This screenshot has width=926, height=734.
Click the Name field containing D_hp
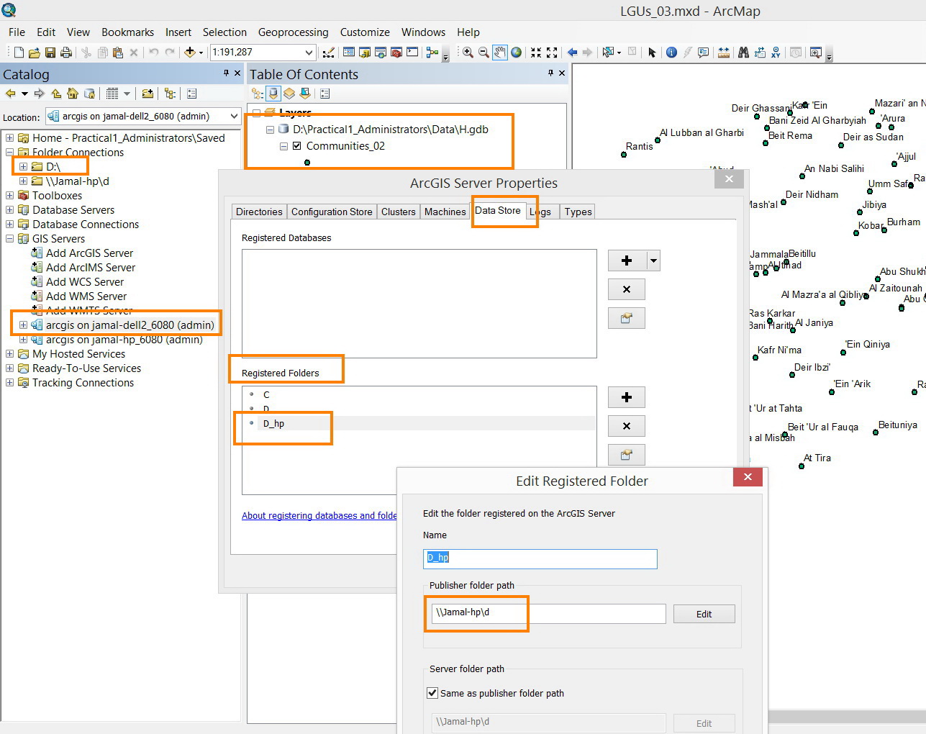pos(540,558)
